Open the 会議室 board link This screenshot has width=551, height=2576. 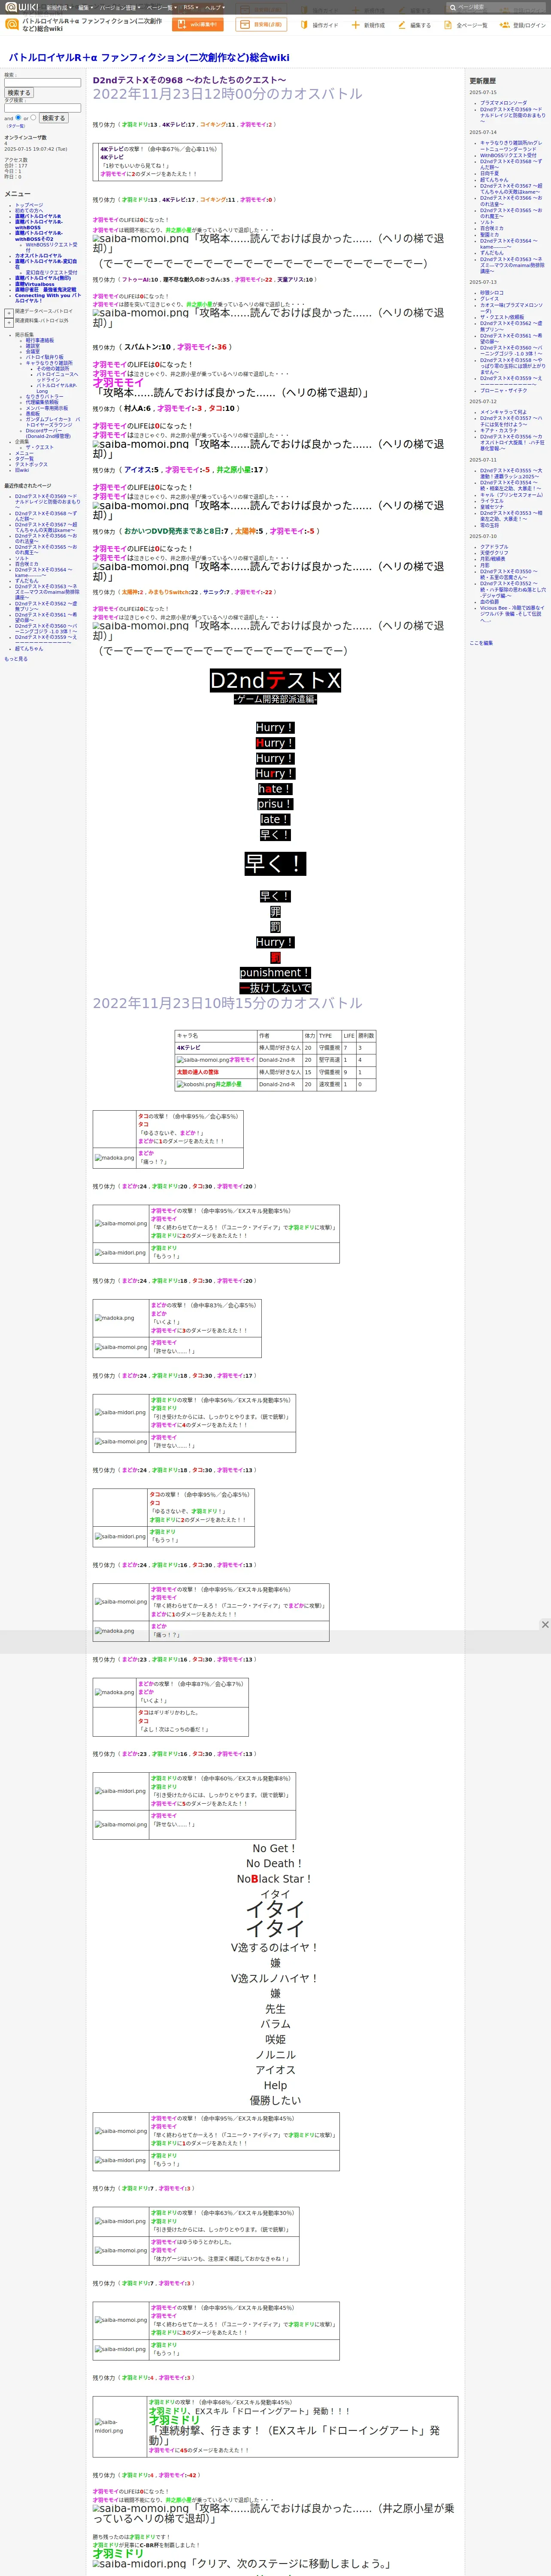coord(33,351)
